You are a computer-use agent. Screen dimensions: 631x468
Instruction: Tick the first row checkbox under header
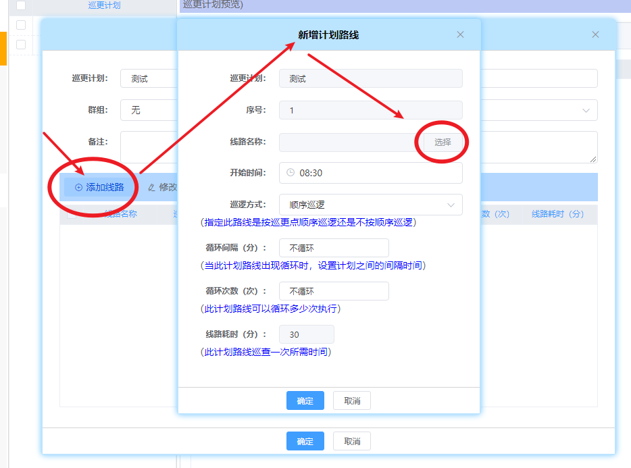pos(21,25)
